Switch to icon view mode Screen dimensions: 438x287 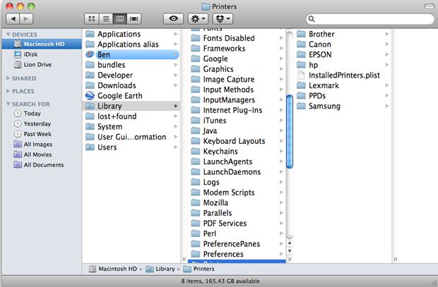(x=91, y=18)
